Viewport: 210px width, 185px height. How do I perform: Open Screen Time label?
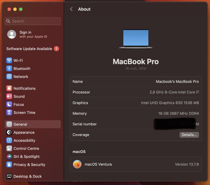[24, 113]
